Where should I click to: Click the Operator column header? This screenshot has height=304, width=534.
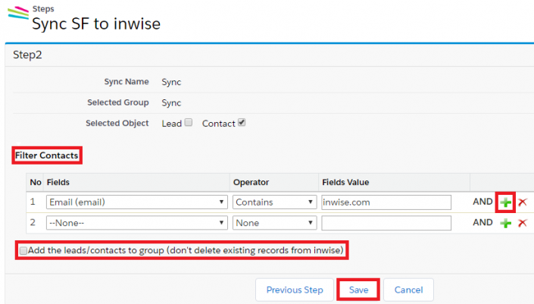[253, 183]
